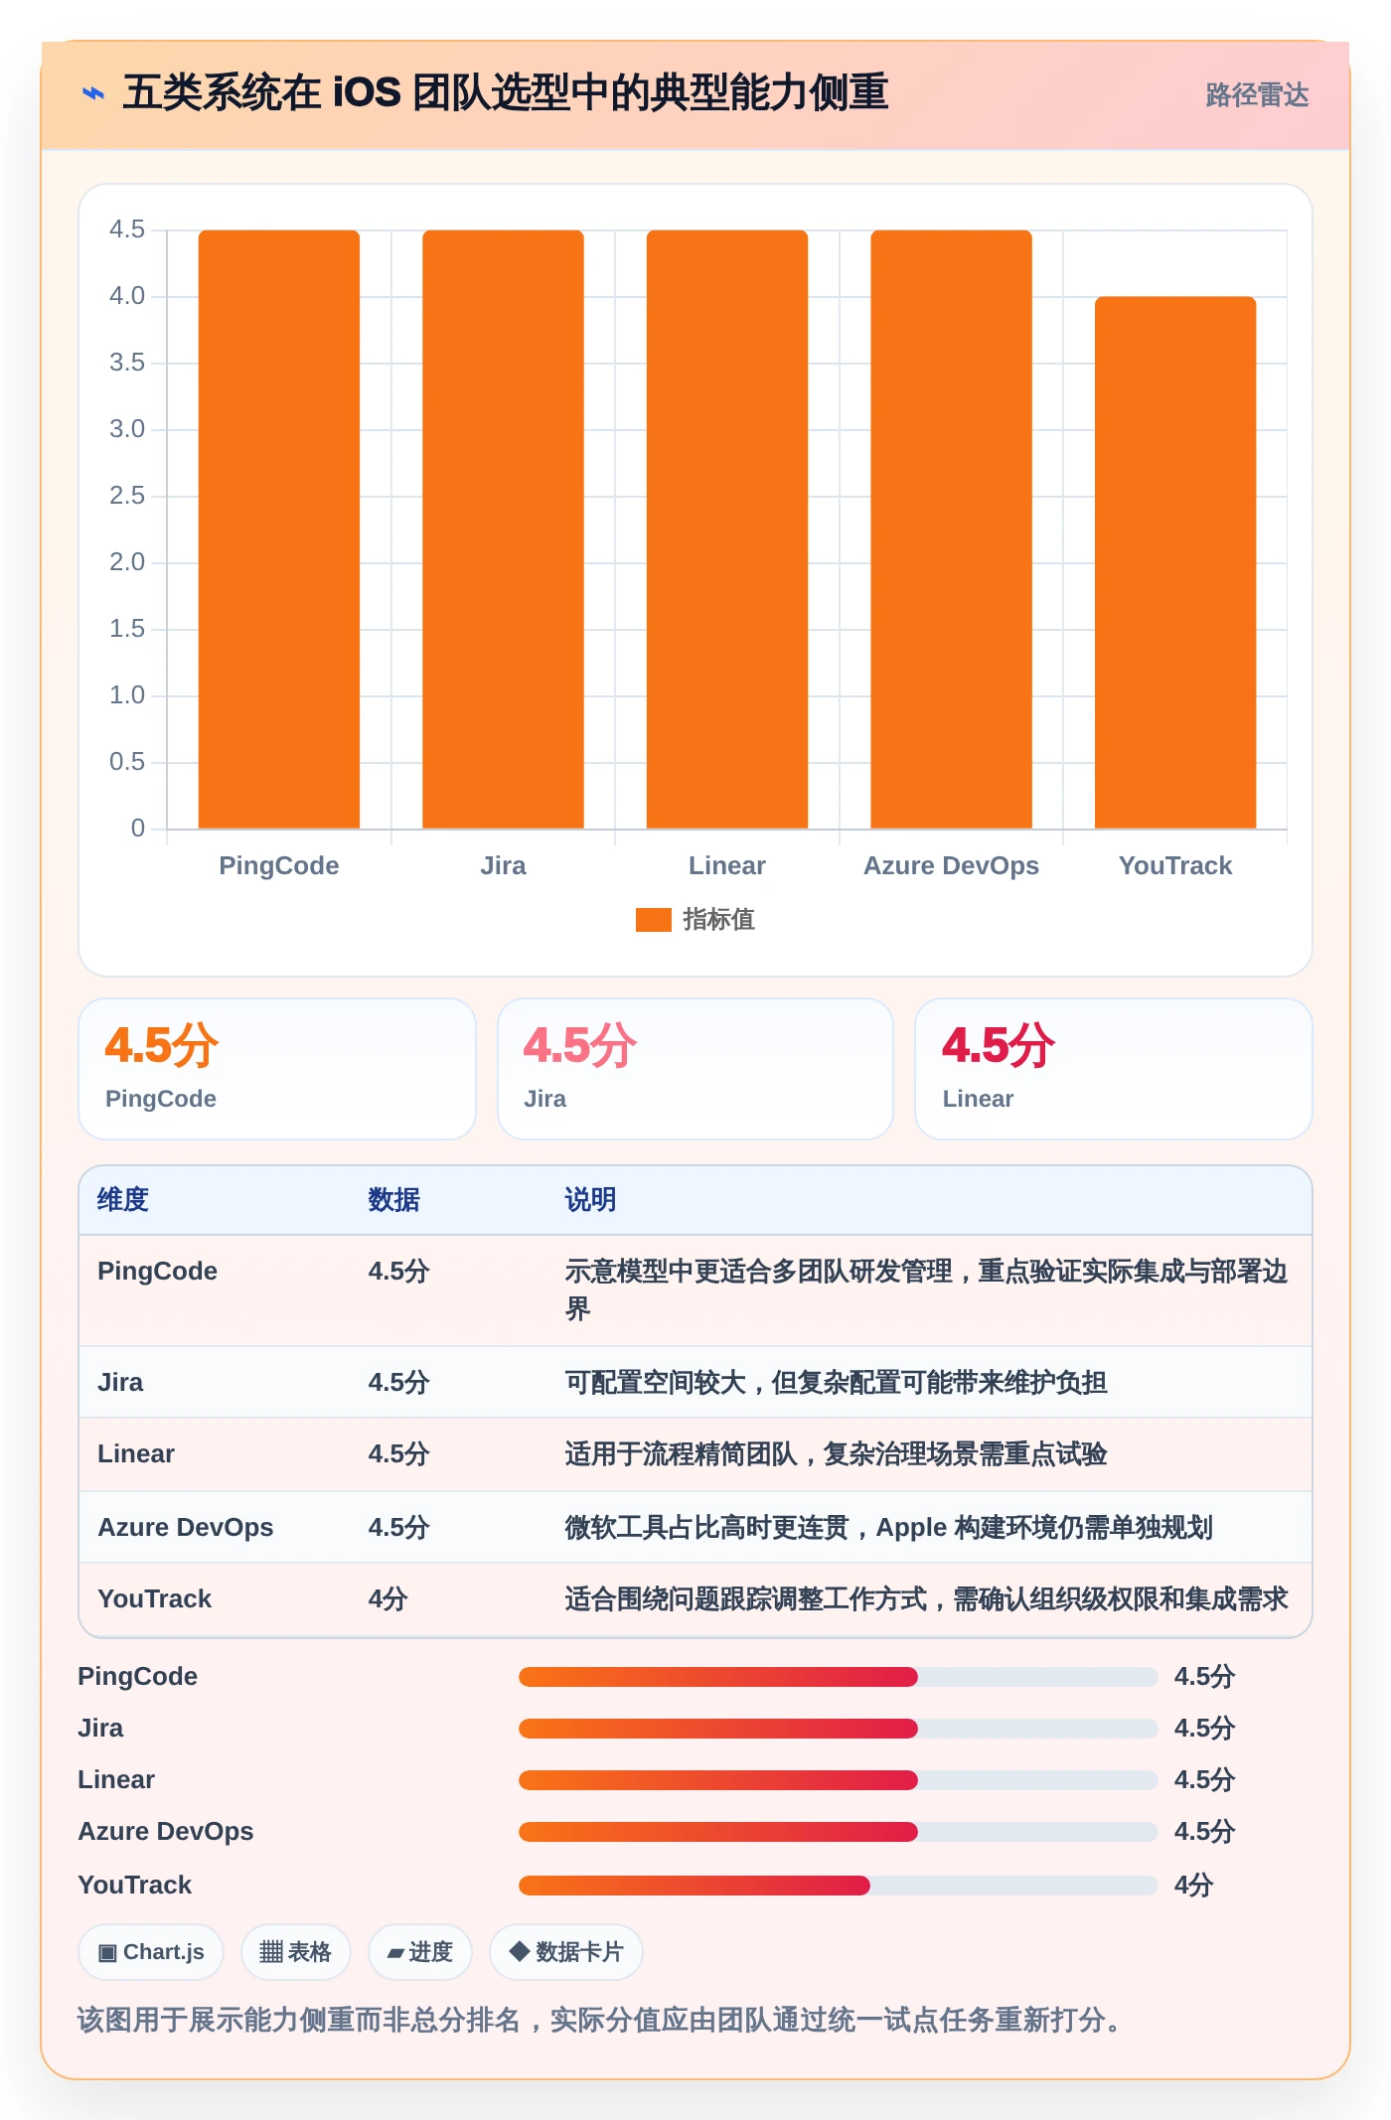Click the Linear x-axis label
The height and width of the screenshot is (2120, 1391).
coord(727,866)
